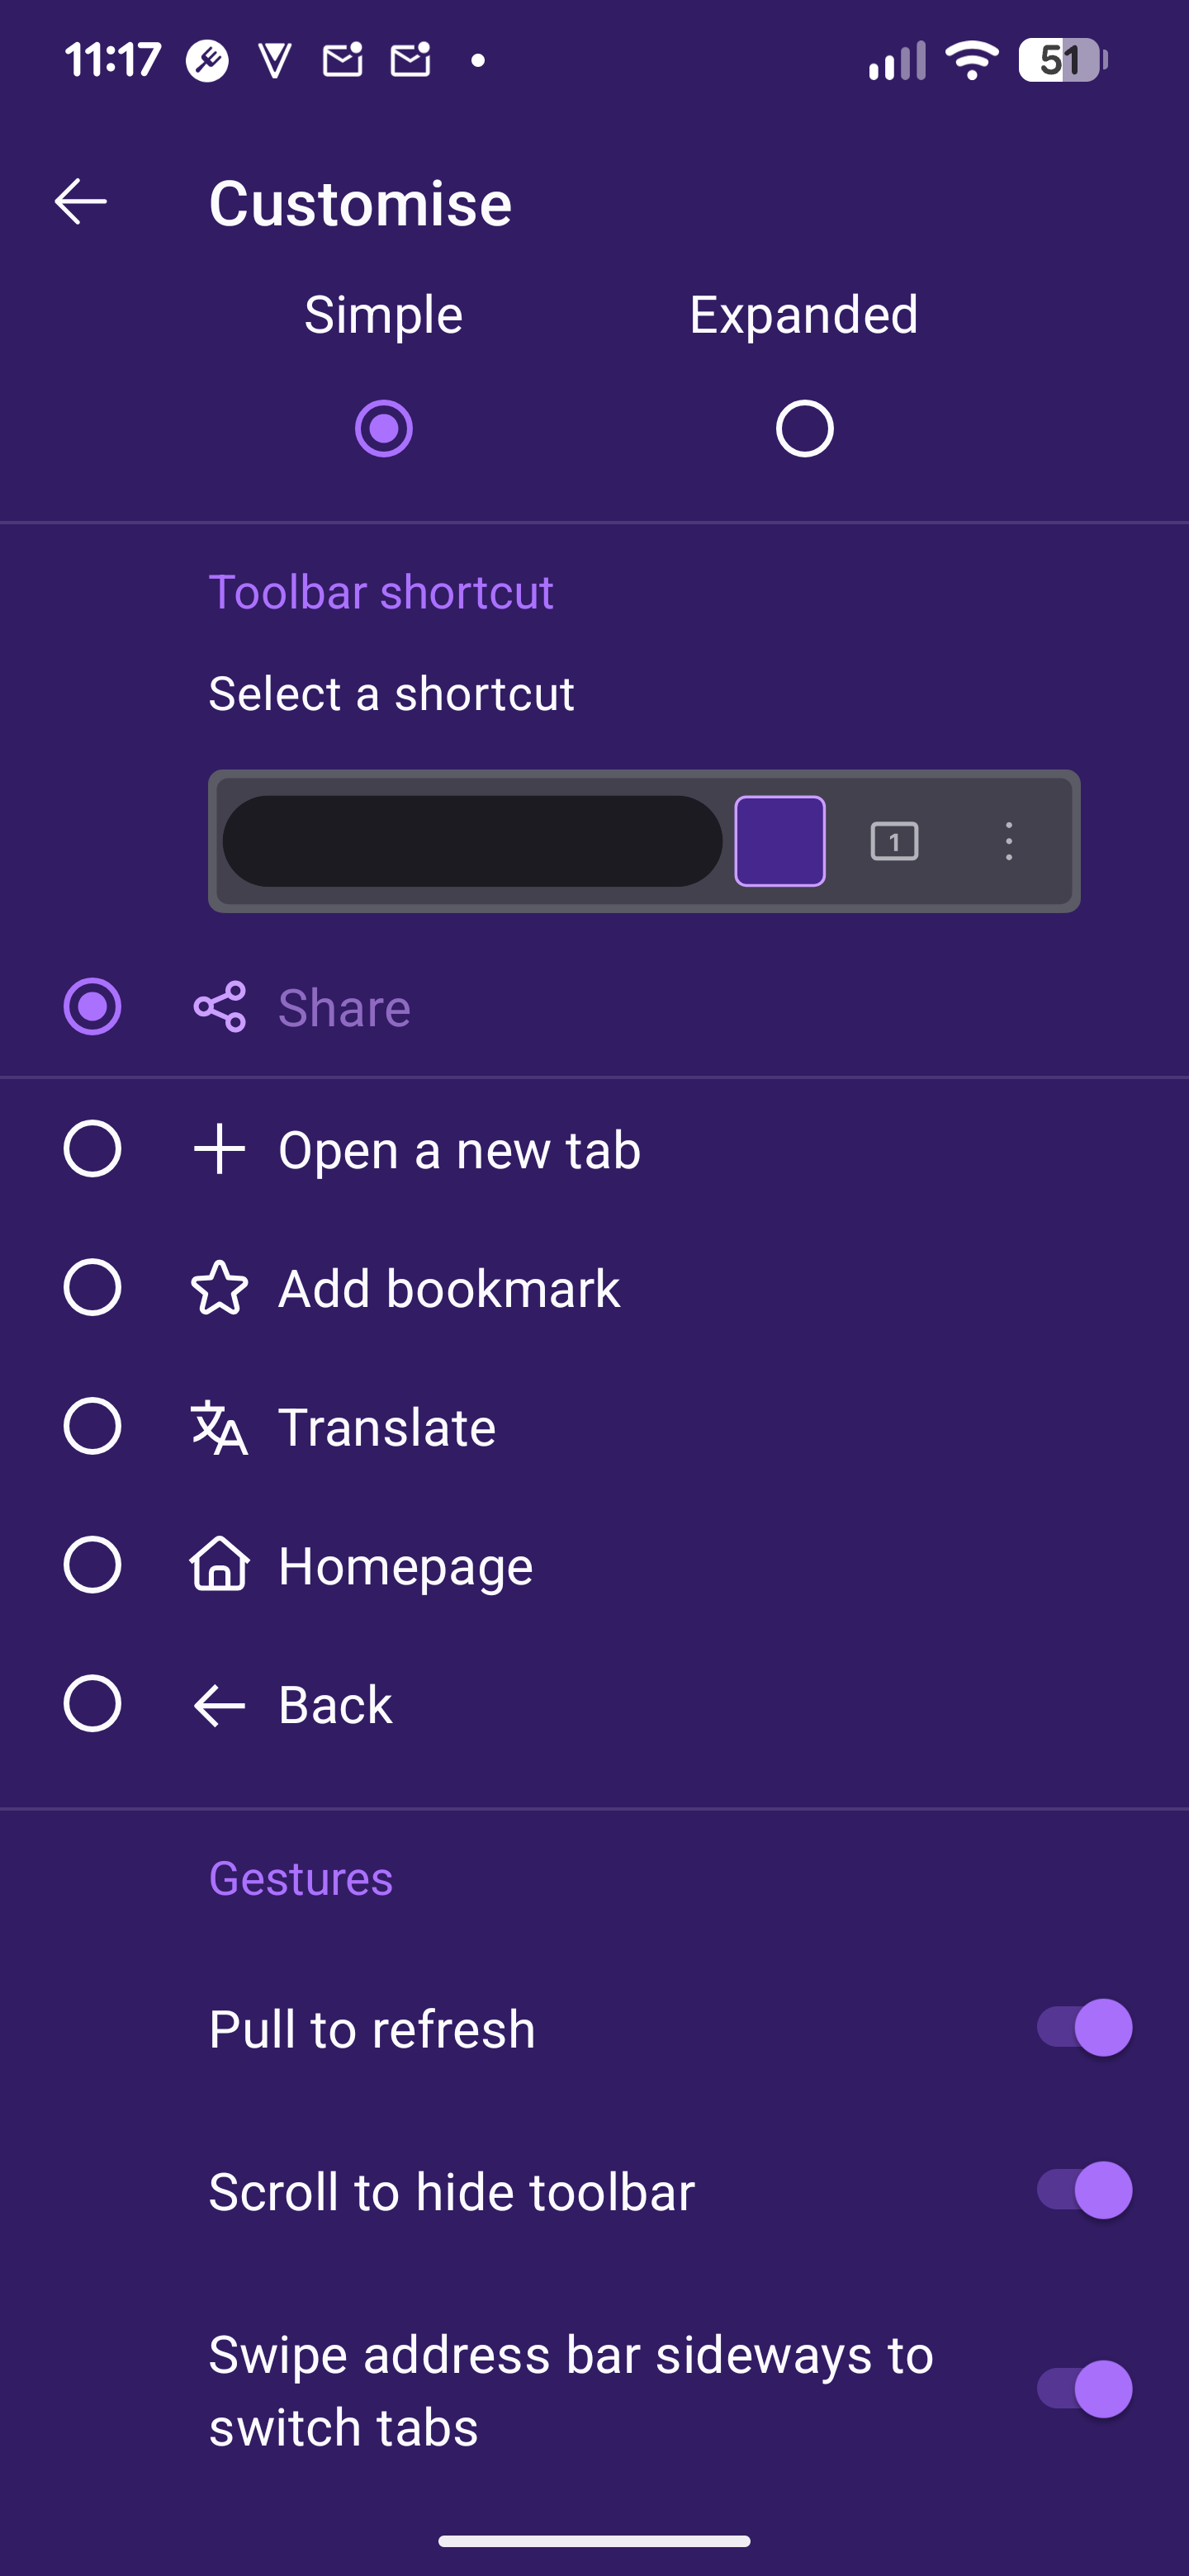
Task: Tap the address bar in toolbar preview
Action: pos(472,841)
